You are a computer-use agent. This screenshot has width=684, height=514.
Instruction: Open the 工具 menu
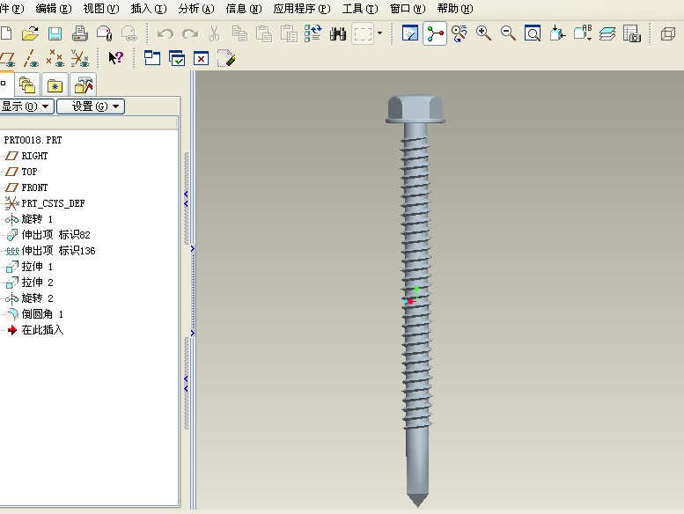pyautogui.click(x=360, y=9)
